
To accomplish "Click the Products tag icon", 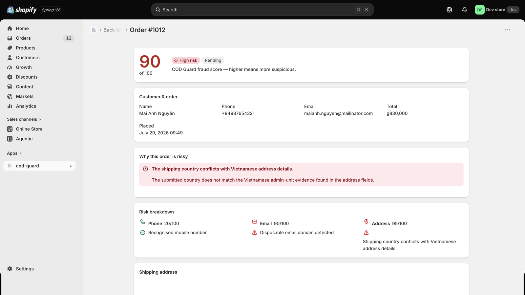I will (x=10, y=48).
